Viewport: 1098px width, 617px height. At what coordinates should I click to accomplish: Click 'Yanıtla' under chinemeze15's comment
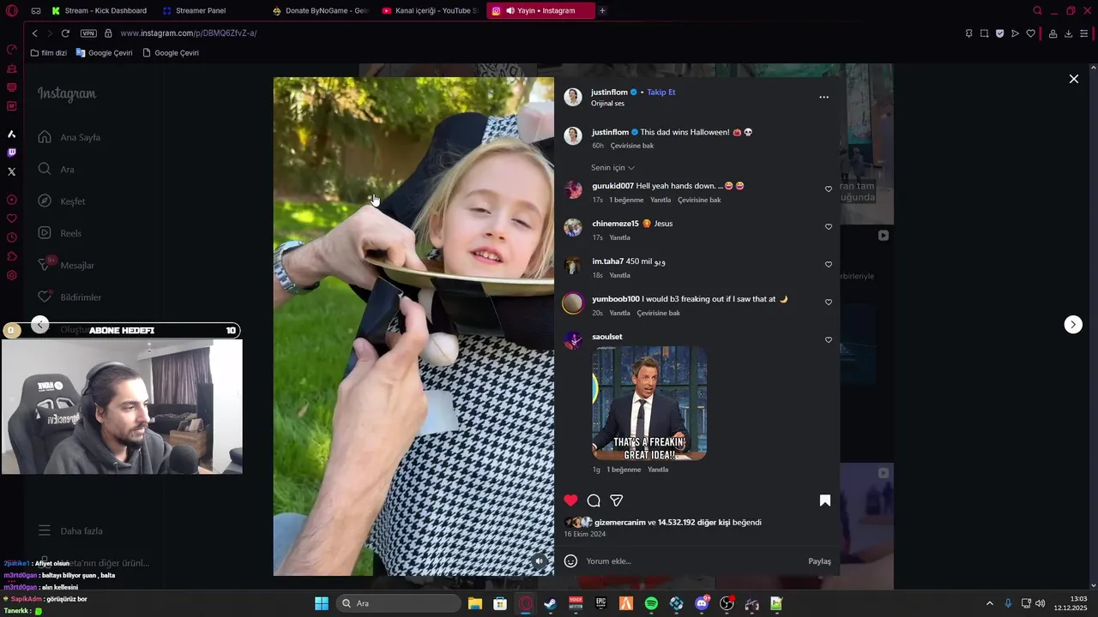[x=619, y=237]
